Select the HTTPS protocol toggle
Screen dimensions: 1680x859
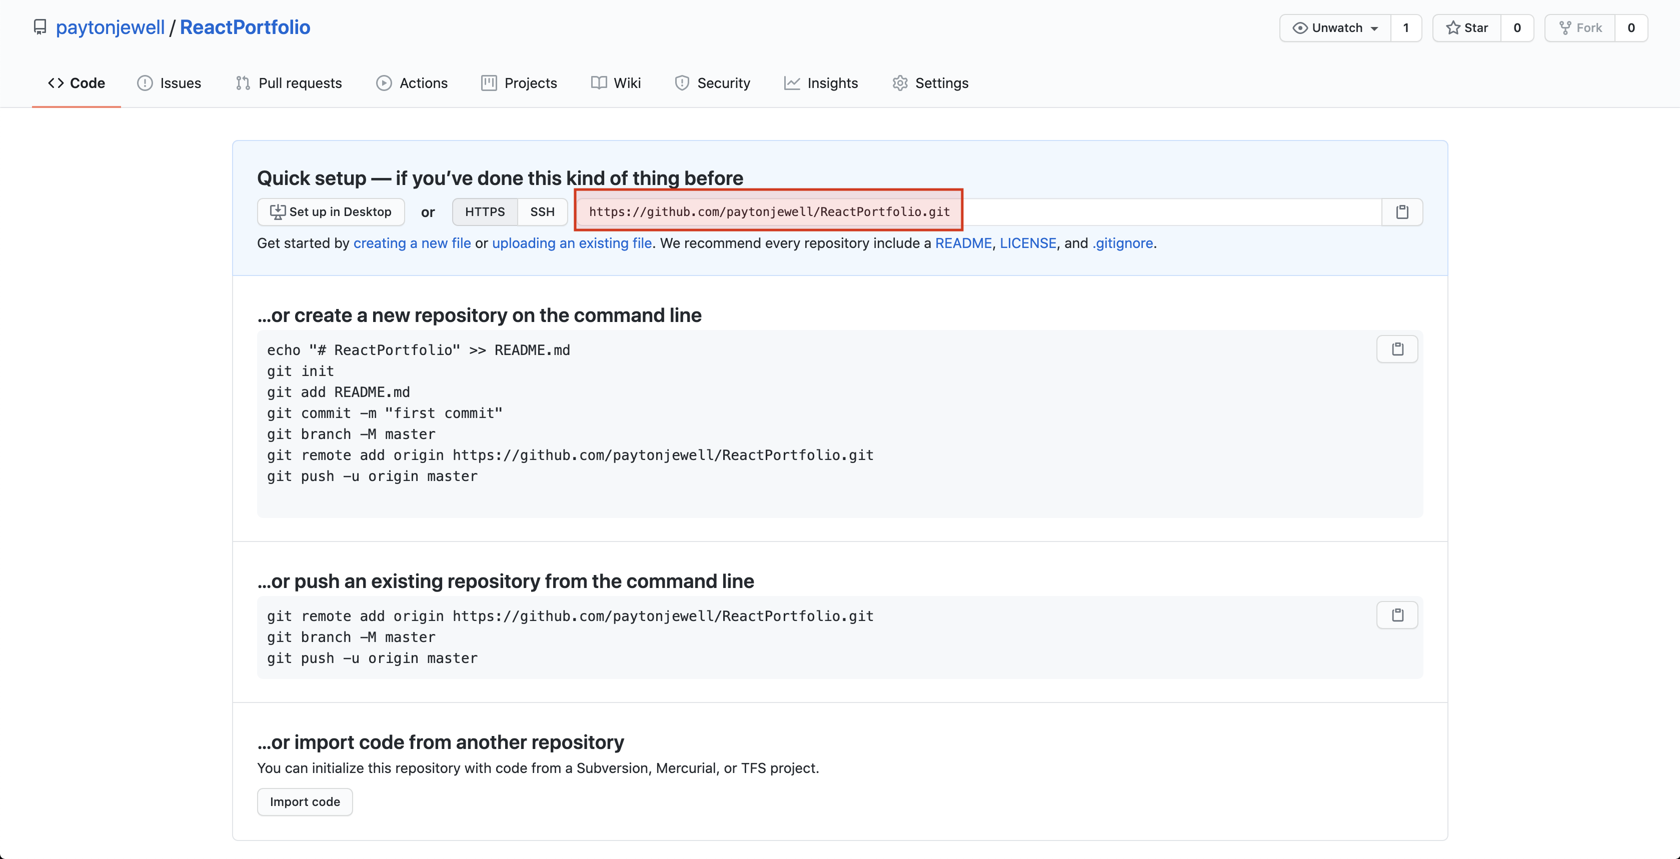pyautogui.click(x=485, y=212)
